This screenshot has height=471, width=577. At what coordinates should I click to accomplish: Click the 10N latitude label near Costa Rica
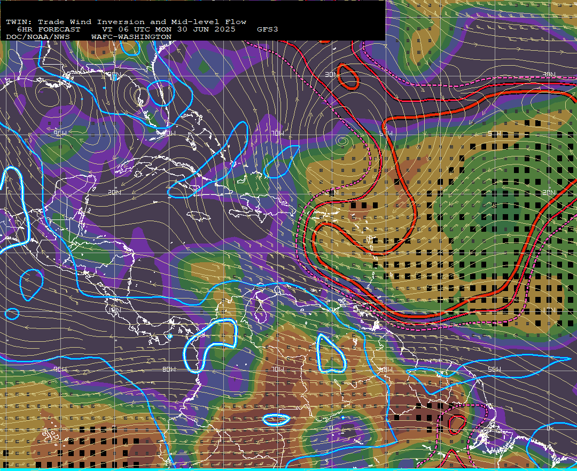click(114, 310)
